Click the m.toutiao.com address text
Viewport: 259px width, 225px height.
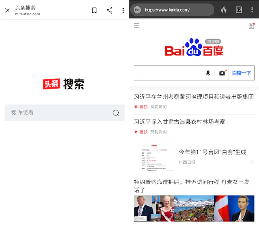27,14
